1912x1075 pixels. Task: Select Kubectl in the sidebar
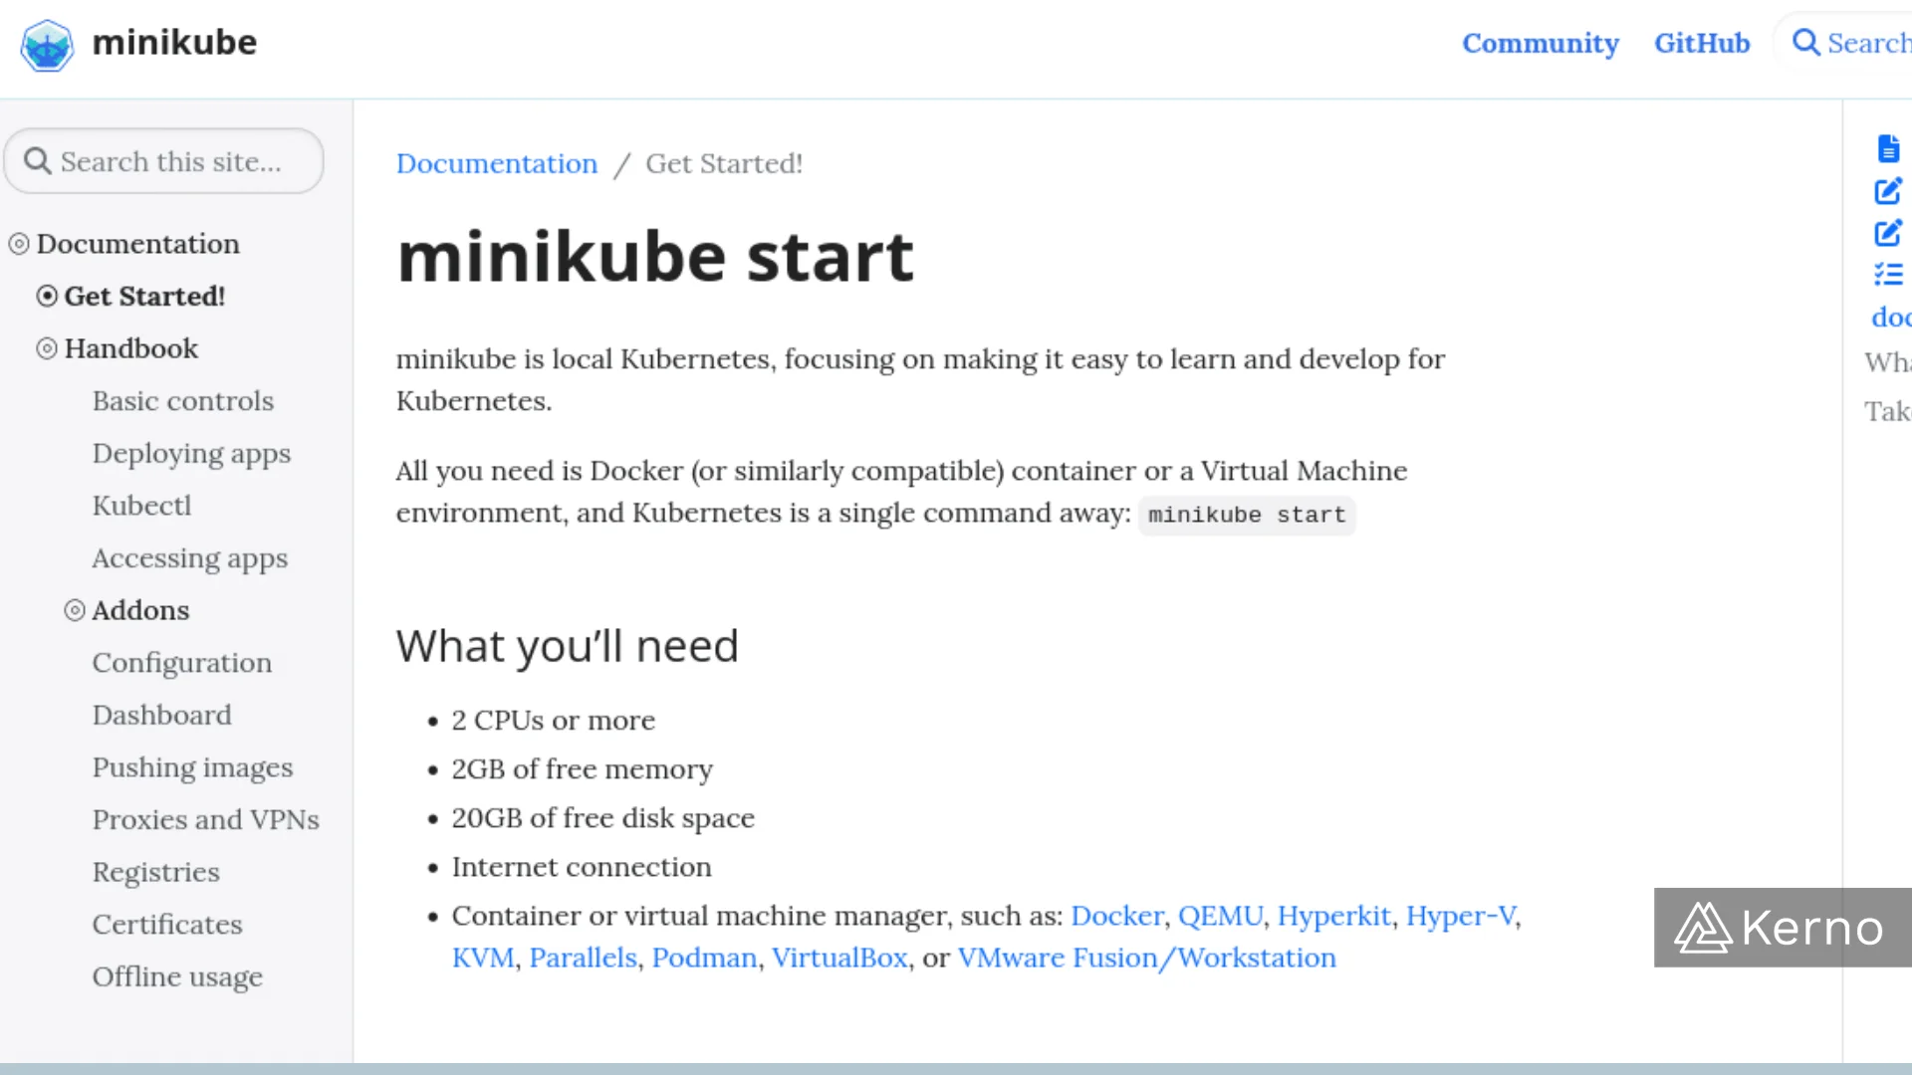tap(141, 505)
